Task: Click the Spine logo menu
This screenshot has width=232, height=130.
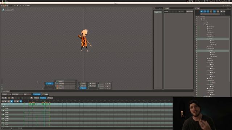Action: 5,6
